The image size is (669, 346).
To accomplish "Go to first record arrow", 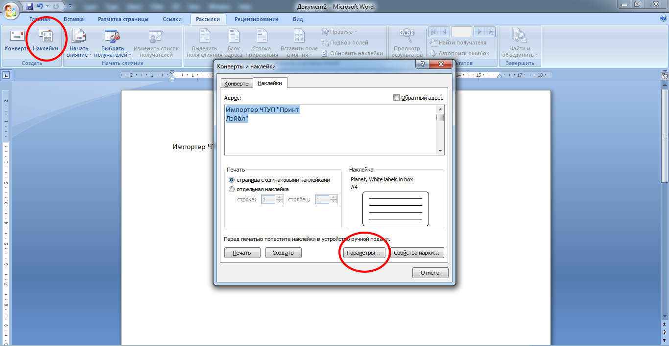I will tap(433, 32).
